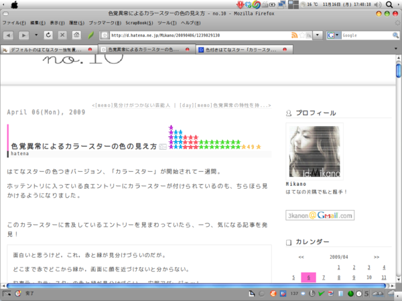The width and height of the screenshot is (402, 301).
Task: Open the back/forward history dropdown arrow
Action: [x=36, y=35]
